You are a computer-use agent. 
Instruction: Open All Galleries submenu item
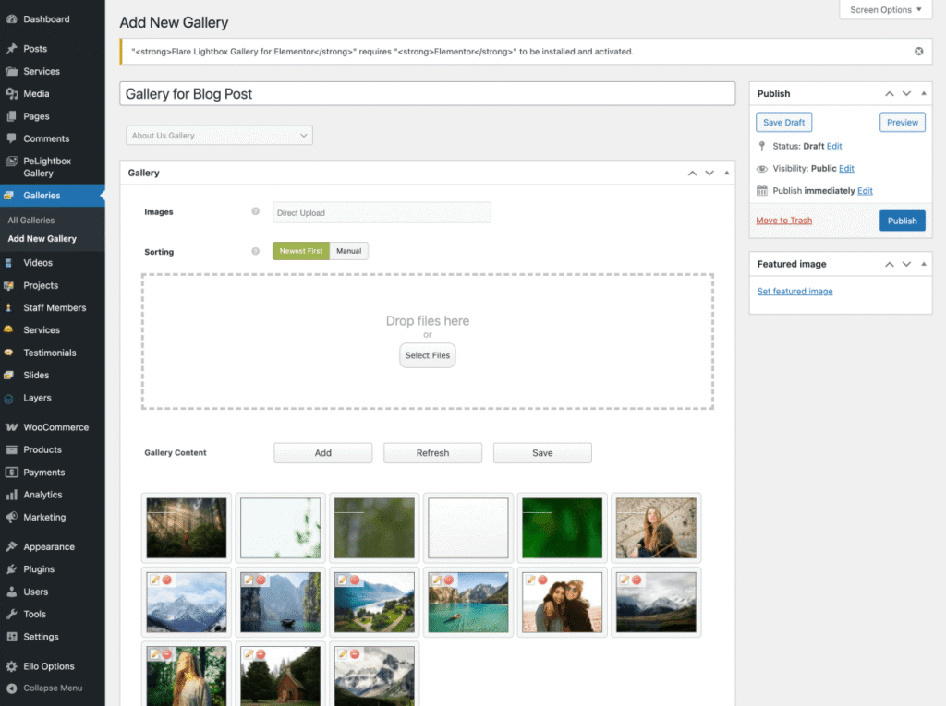[31, 221]
